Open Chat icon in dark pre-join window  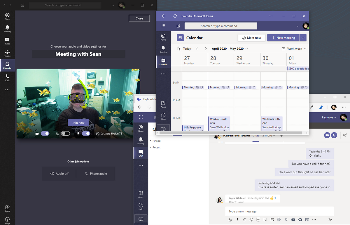pos(7,41)
